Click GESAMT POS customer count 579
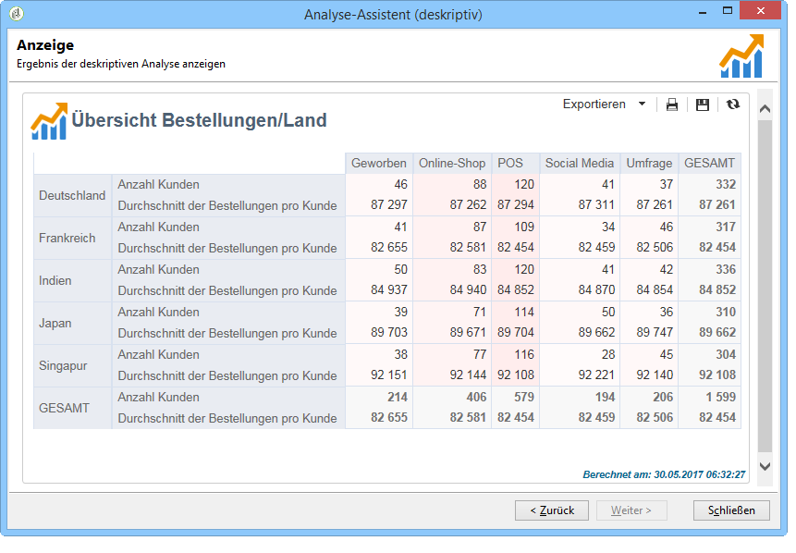Screen dimensions: 796x553 click(x=524, y=397)
